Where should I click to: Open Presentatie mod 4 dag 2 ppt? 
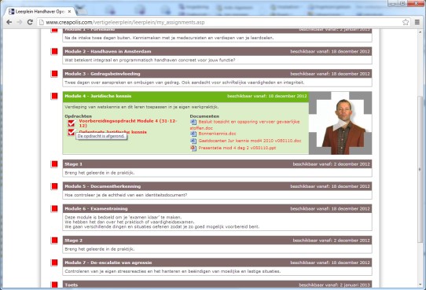237,148
